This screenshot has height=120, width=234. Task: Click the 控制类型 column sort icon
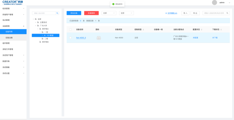(143, 29)
